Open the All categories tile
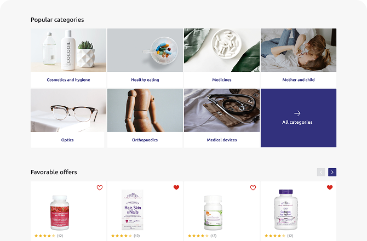The height and width of the screenshot is (241, 367). (299, 118)
